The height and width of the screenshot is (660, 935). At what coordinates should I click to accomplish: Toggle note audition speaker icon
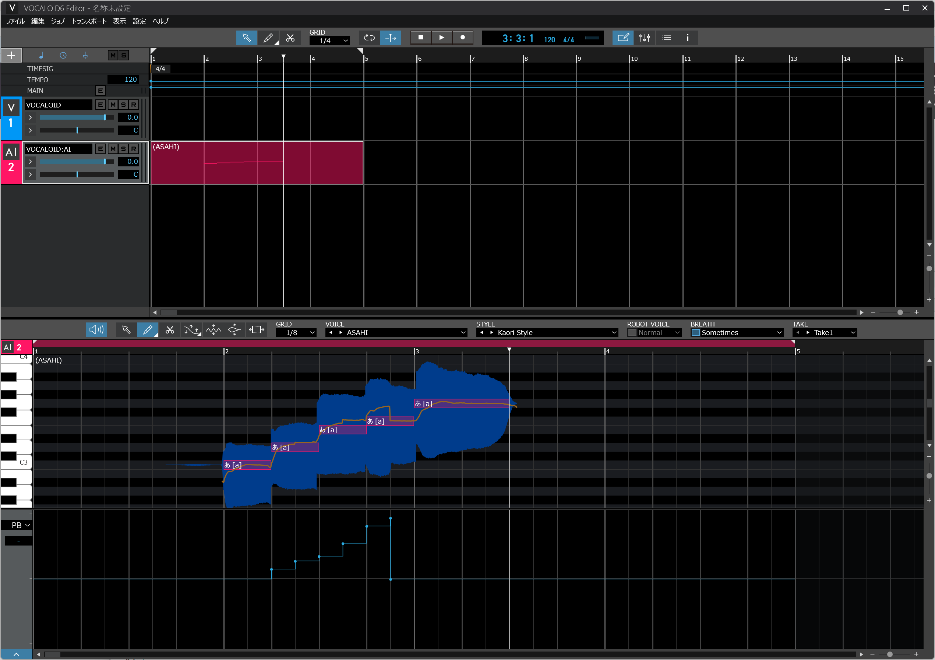click(x=96, y=330)
